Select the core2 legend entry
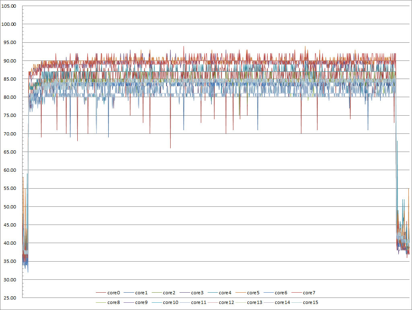Screen dimensions: 412x310 (x=163, y=293)
